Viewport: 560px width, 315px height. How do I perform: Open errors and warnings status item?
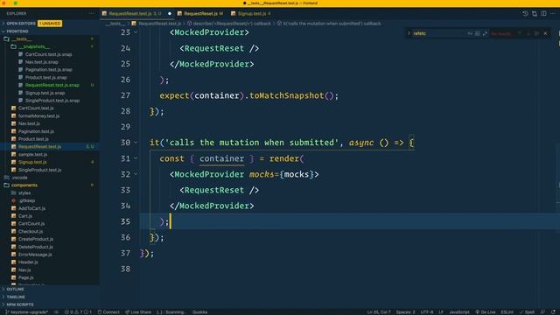point(78,312)
